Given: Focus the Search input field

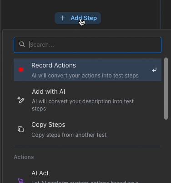Looking at the screenshot, I should tap(88, 45).
